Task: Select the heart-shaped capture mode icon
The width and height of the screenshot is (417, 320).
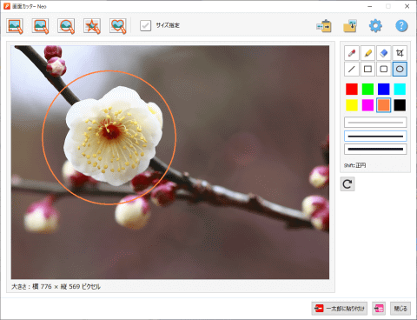Action: coord(118,26)
